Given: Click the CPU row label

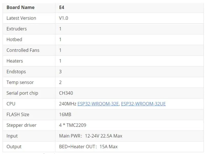Looking at the screenshot, I should [x=11, y=104].
